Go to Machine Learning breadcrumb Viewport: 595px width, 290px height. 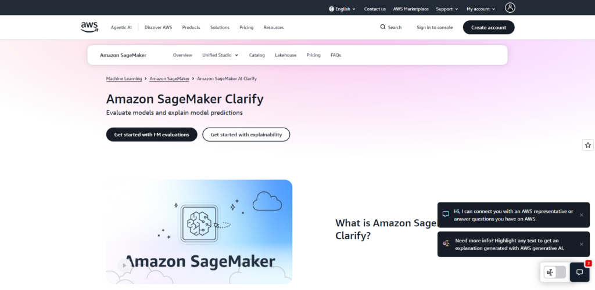tap(124, 78)
